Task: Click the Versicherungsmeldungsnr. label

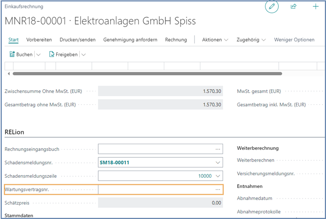Action: tap(266, 173)
